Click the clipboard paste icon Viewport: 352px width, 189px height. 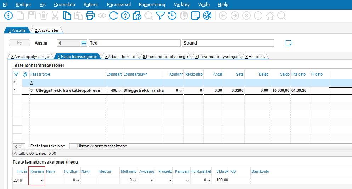tap(79, 16)
